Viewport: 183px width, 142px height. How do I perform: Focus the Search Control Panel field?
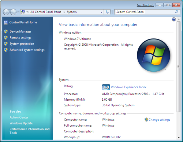click(x=145, y=12)
